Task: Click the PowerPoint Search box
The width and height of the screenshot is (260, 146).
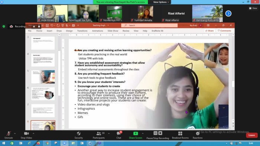Action: 149,25
